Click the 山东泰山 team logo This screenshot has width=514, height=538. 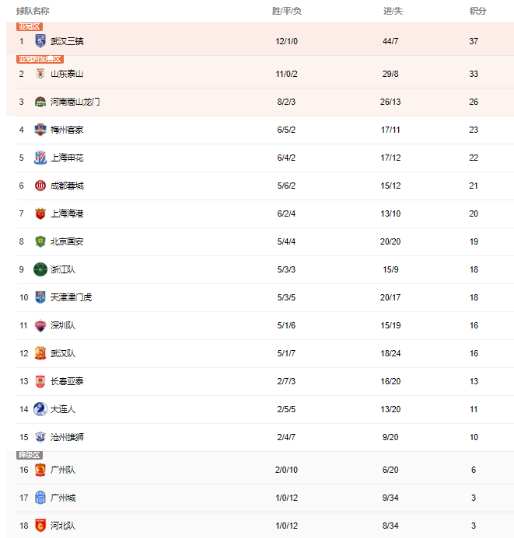pyautogui.click(x=40, y=74)
